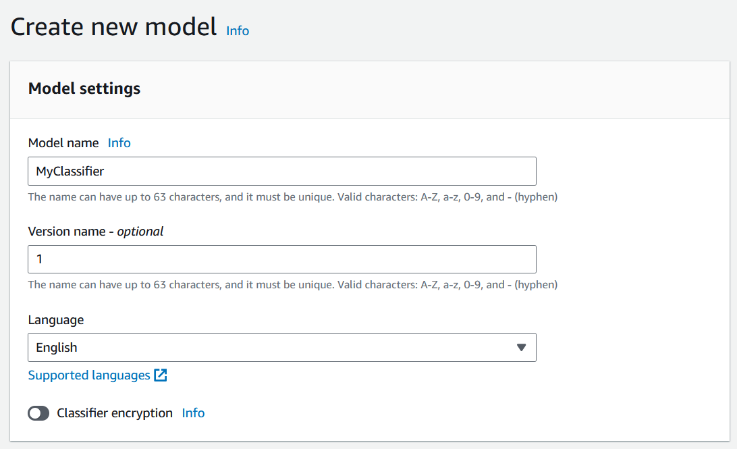
Task: Click the Version name input containing 1
Action: coord(282,259)
